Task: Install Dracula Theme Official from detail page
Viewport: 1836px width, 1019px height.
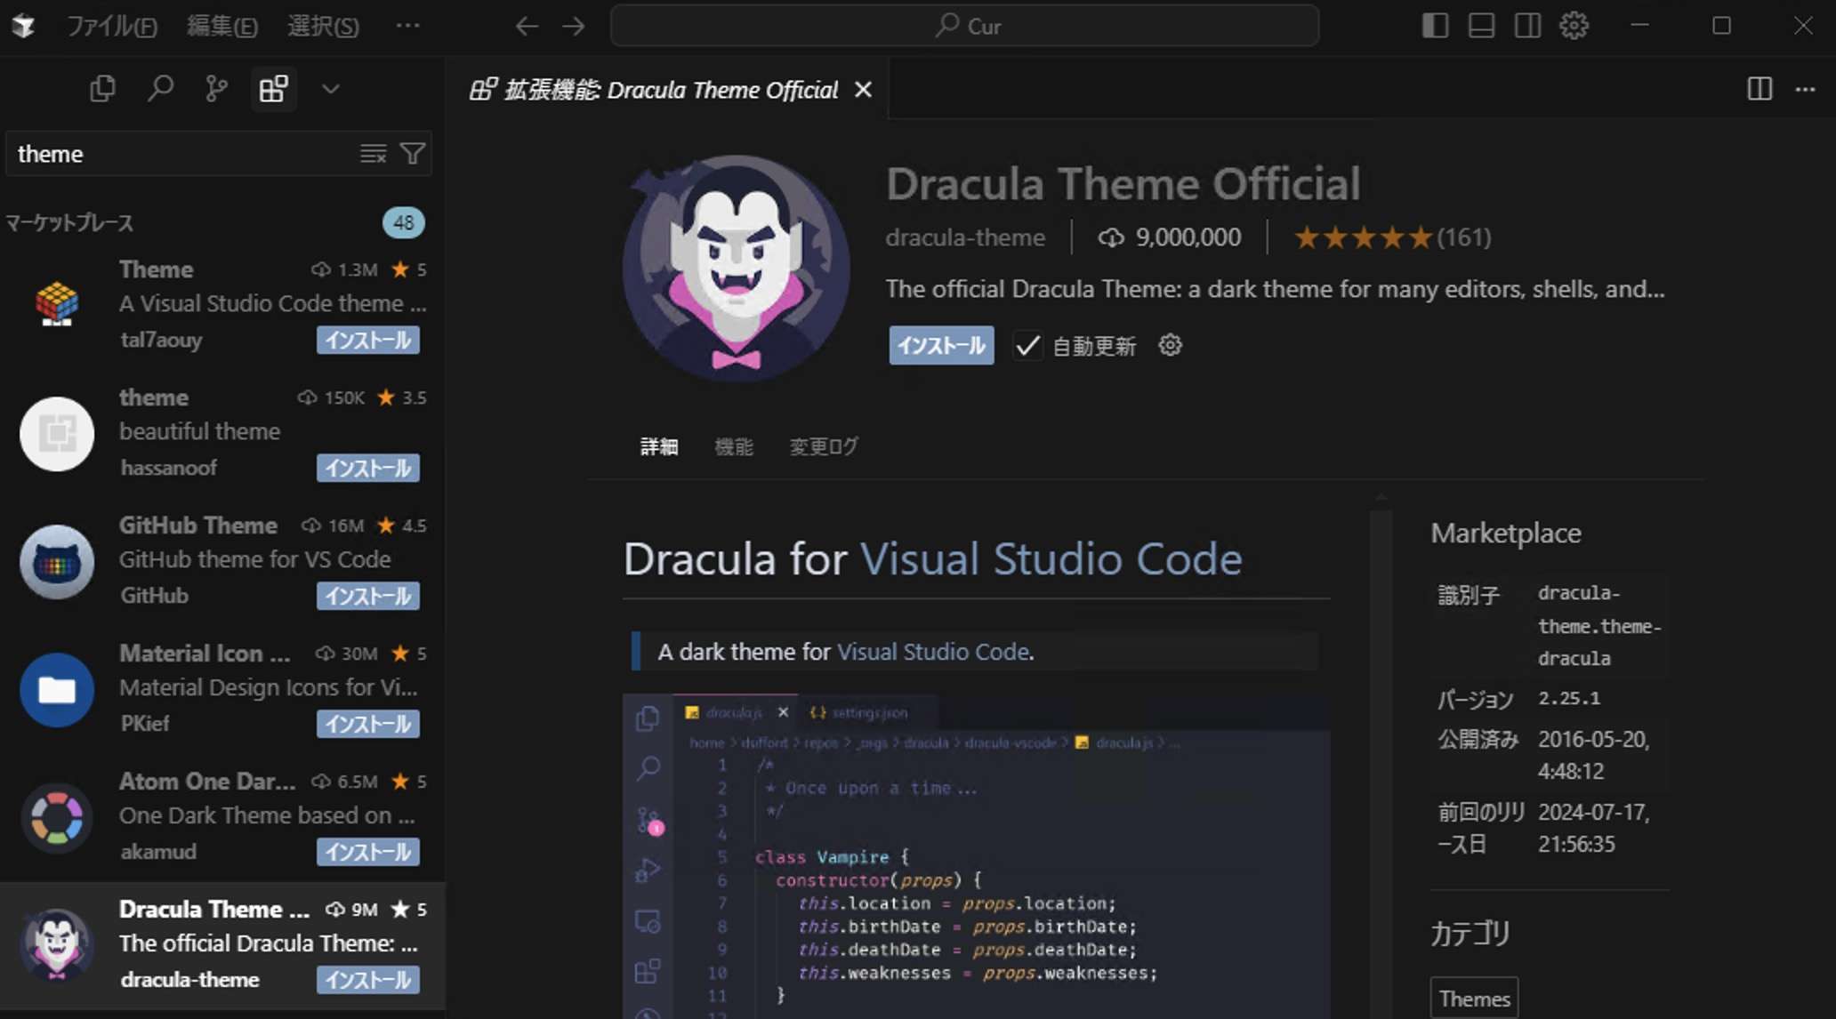Action: click(x=941, y=345)
